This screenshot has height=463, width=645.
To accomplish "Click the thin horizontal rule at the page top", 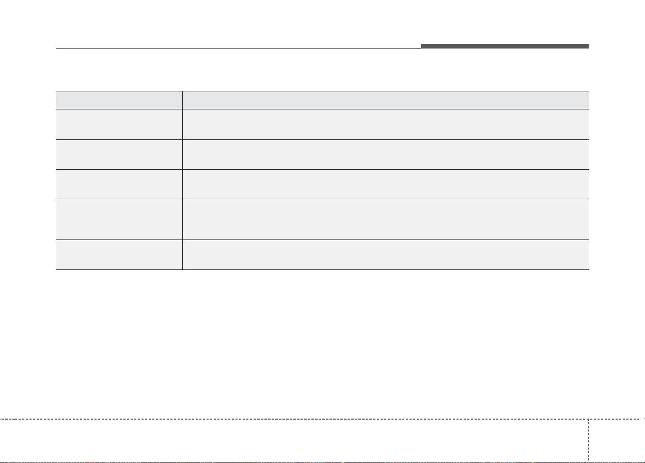I will pyautogui.click(x=238, y=49).
